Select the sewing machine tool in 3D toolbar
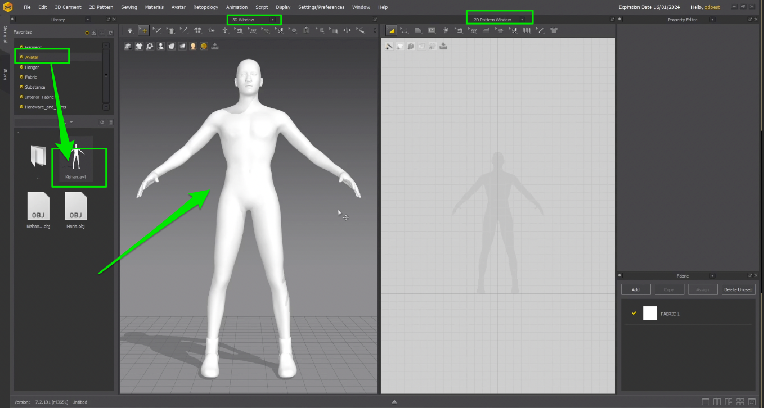The height and width of the screenshot is (408, 764). [x=239, y=30]
